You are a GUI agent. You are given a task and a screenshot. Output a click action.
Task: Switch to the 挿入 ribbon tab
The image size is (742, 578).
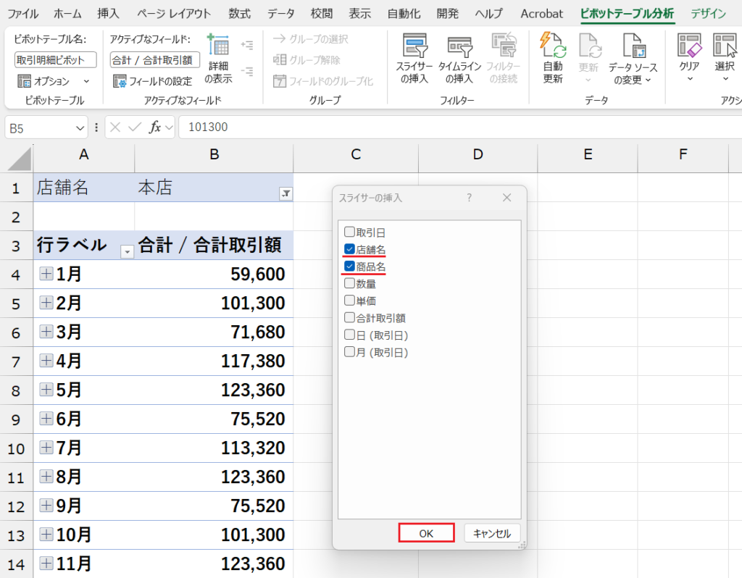click(108, 14)
